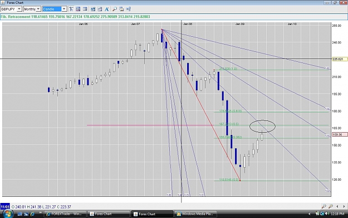
Task: Click the 215.828 (1.0) Fibonacci level label
Action: (228, 69)
